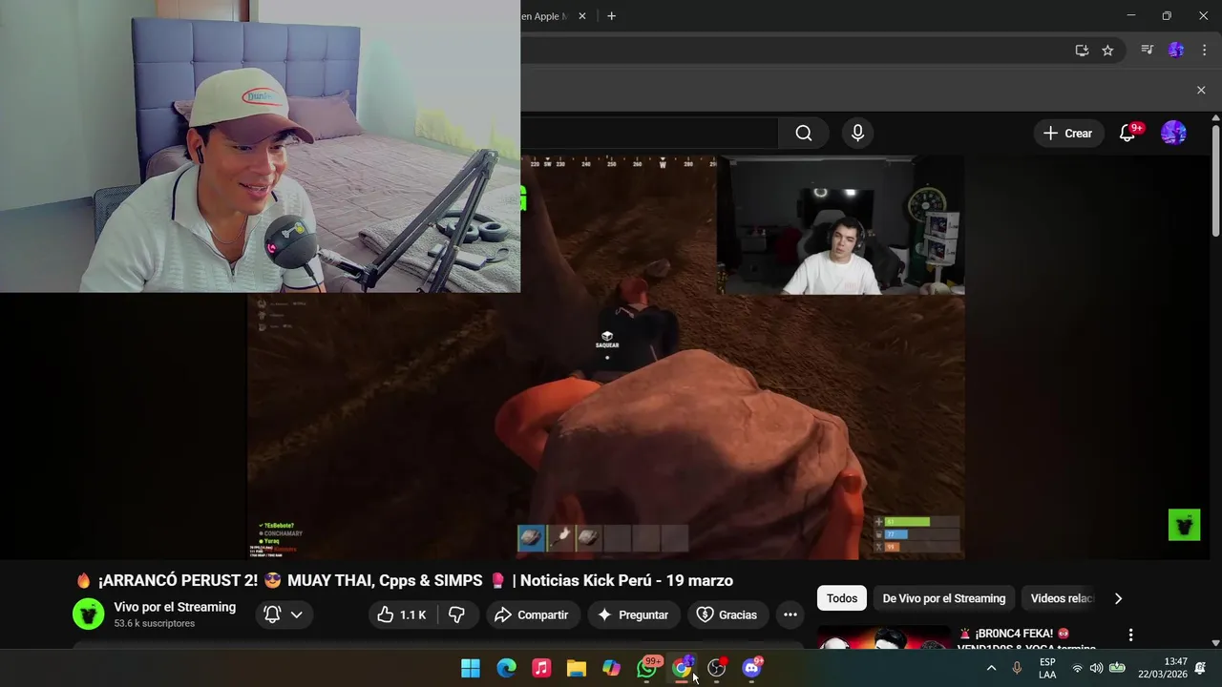Open Copilot from the taskbar
This screenshot has height=687, width=1222.
coord(612,668)
